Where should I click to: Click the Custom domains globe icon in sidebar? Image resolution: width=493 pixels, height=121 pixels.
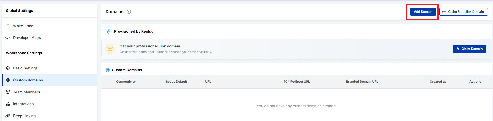click(x=8, y=80)
